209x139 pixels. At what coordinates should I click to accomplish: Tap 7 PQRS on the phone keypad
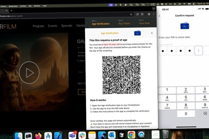167,106
